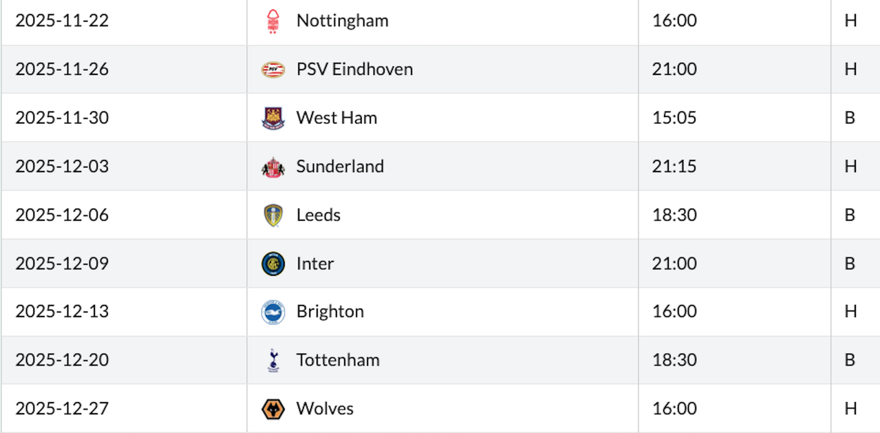Select the West Ham crest icon

coord(273,118)
